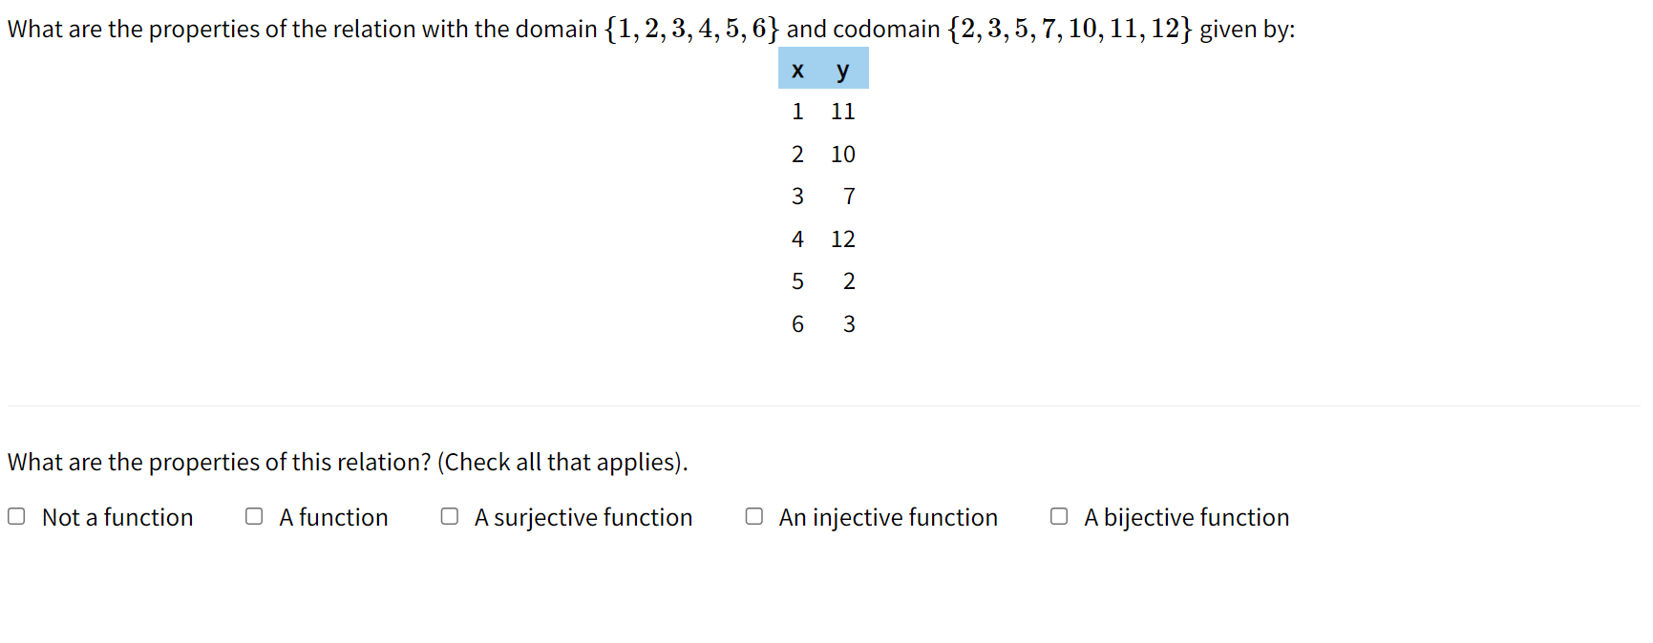Select the 'A bijective function' label text
Viewport: 1653px width, 643px height.
coord(1186,518)
